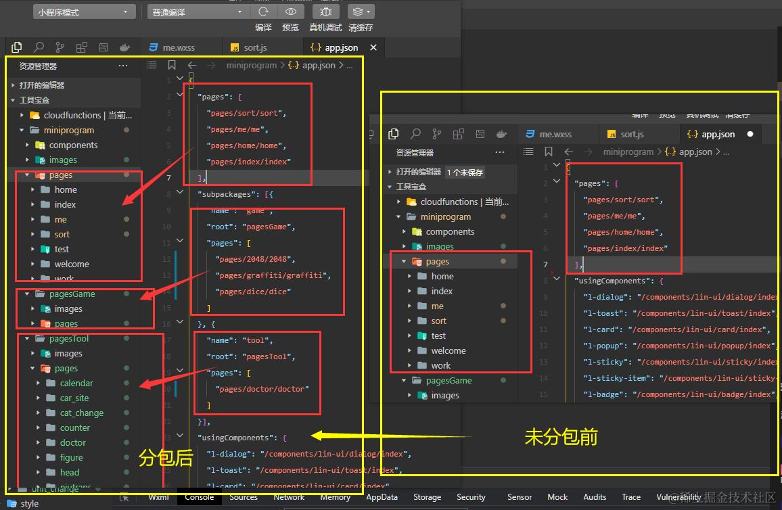Open the 小程序模式 mode dropdown

[x=85, y=12]
